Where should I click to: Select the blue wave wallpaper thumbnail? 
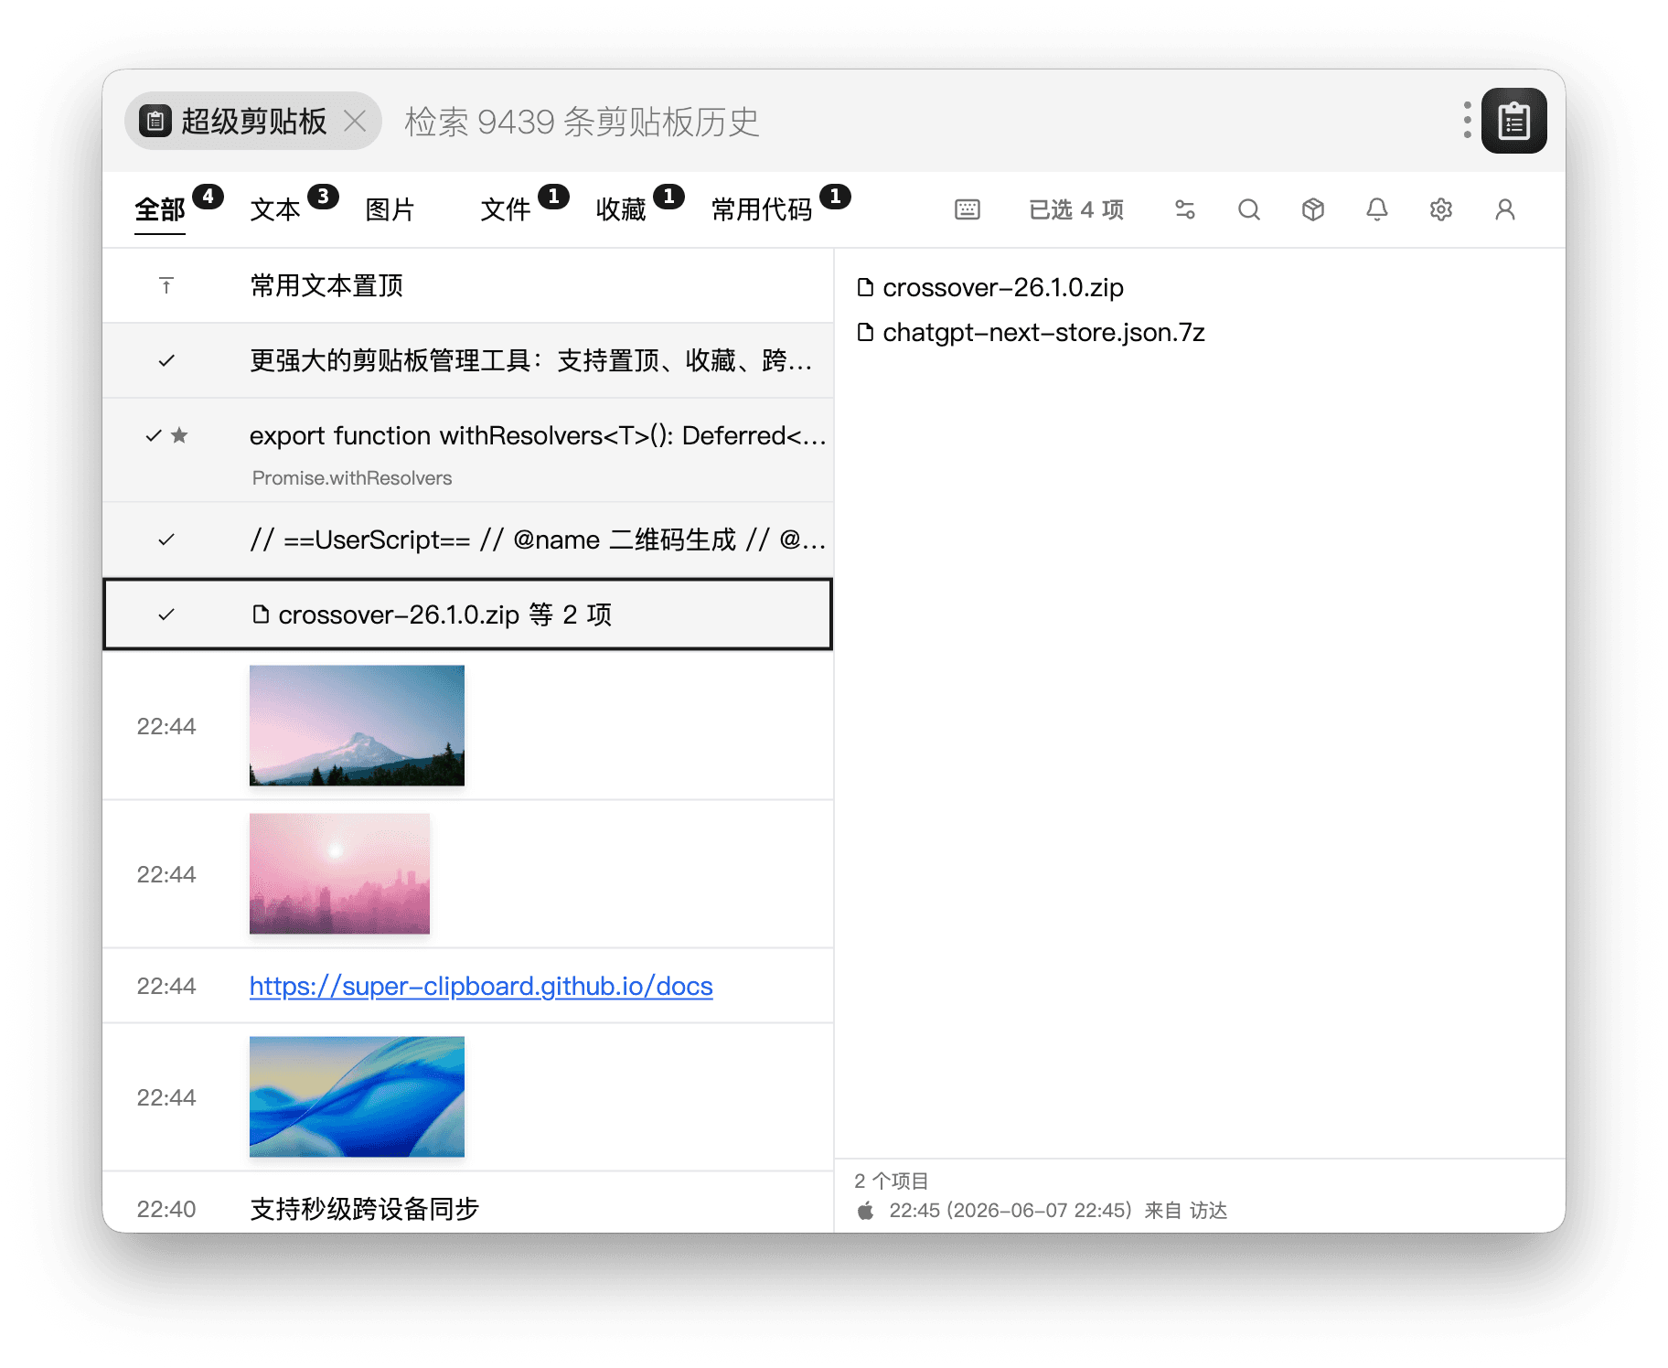357,1097
